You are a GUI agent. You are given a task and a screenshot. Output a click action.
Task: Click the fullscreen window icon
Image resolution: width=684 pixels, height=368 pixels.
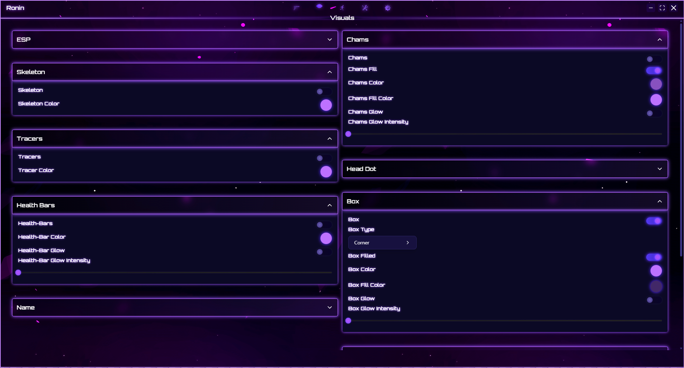[662, 8]
